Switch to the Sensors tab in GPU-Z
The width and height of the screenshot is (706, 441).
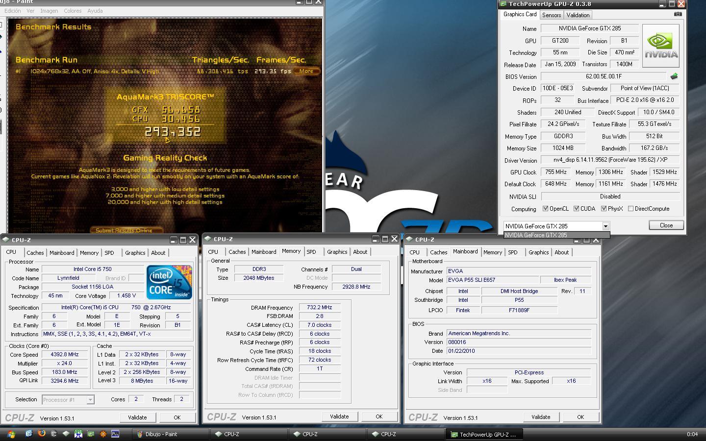coord(551,15)
